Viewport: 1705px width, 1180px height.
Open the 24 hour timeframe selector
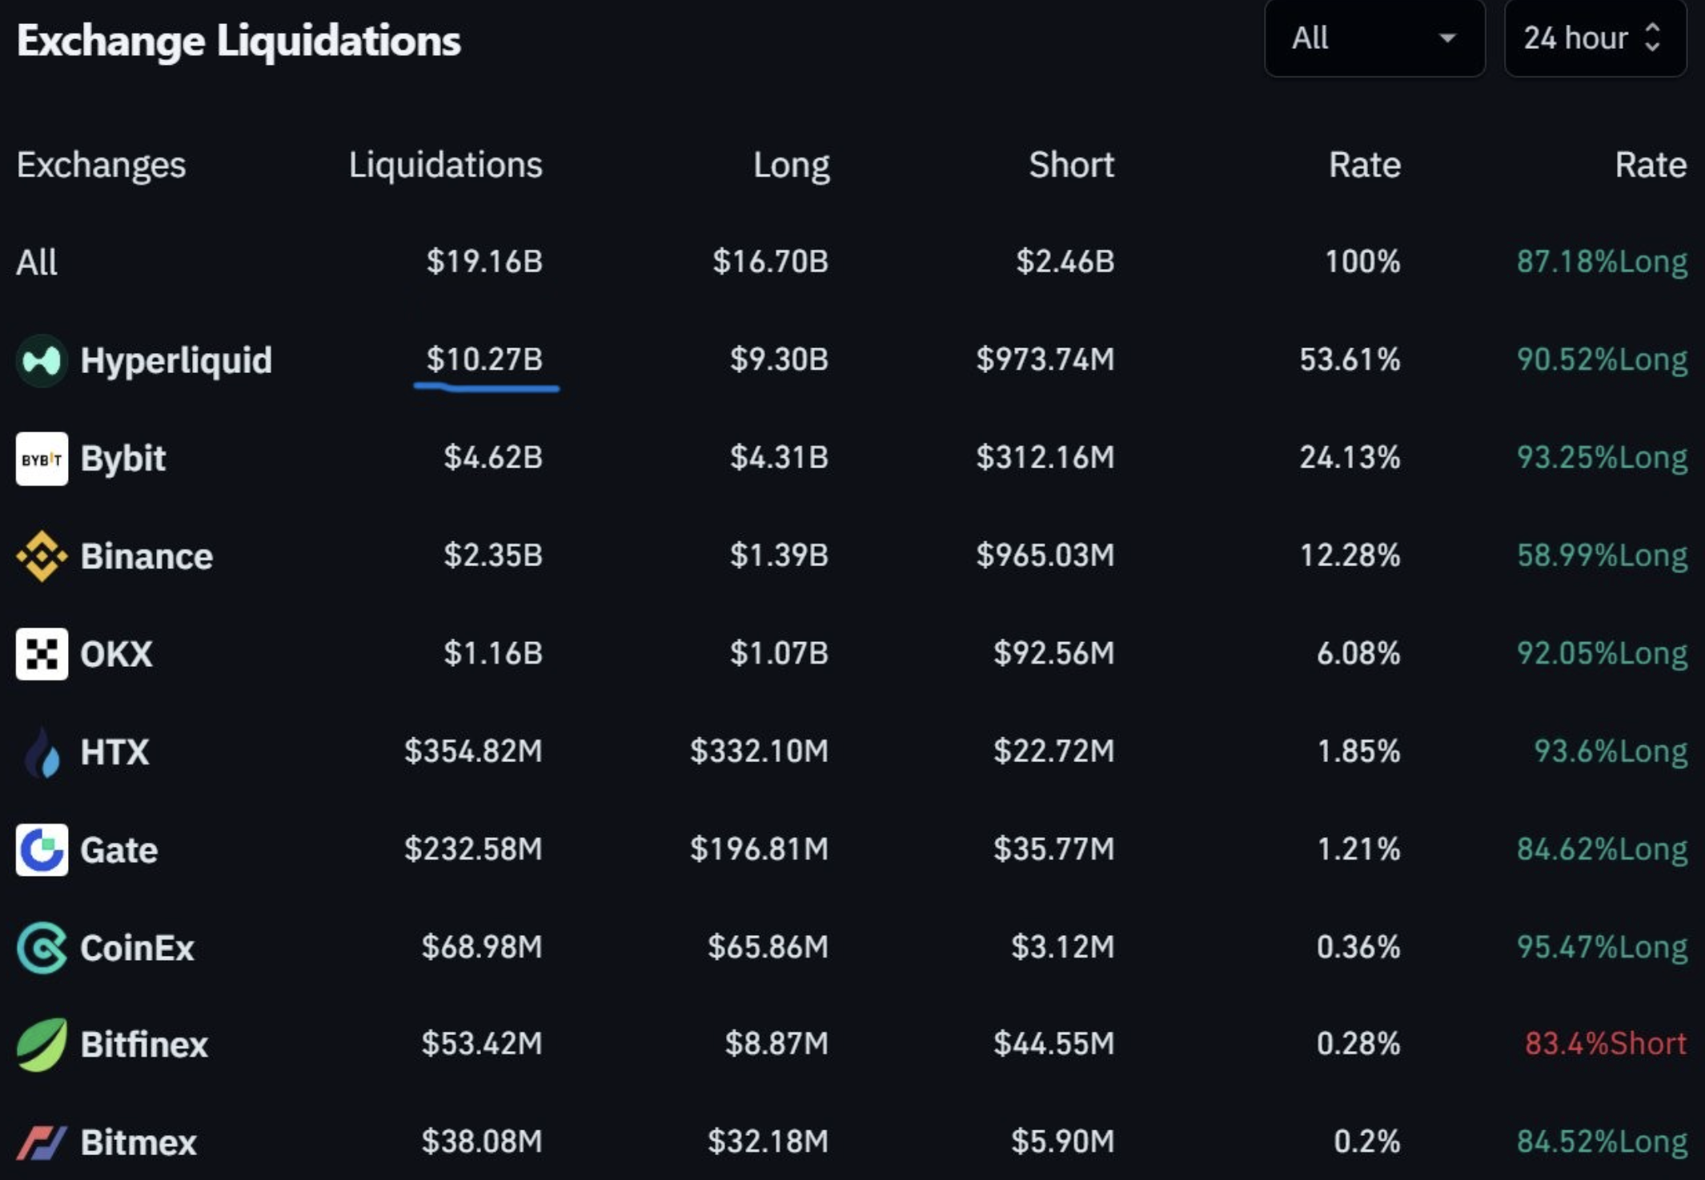pos(1575,38)
